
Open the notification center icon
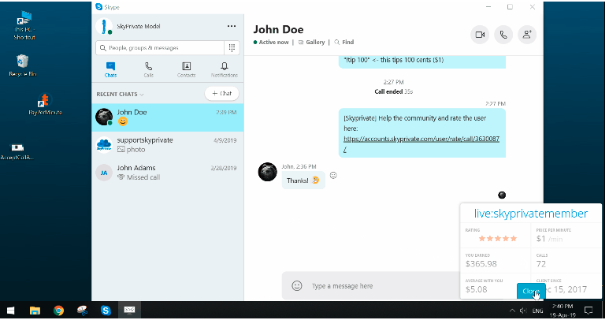click(x=589, y=311)
